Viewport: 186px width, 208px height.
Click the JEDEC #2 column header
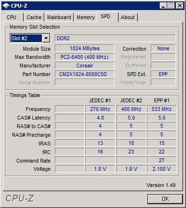[131, 100]
